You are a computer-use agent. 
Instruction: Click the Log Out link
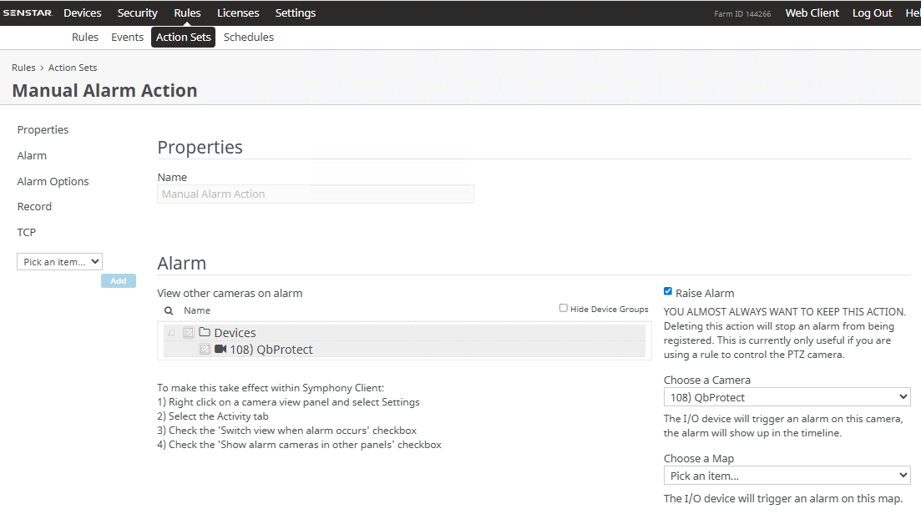(872, 13)
